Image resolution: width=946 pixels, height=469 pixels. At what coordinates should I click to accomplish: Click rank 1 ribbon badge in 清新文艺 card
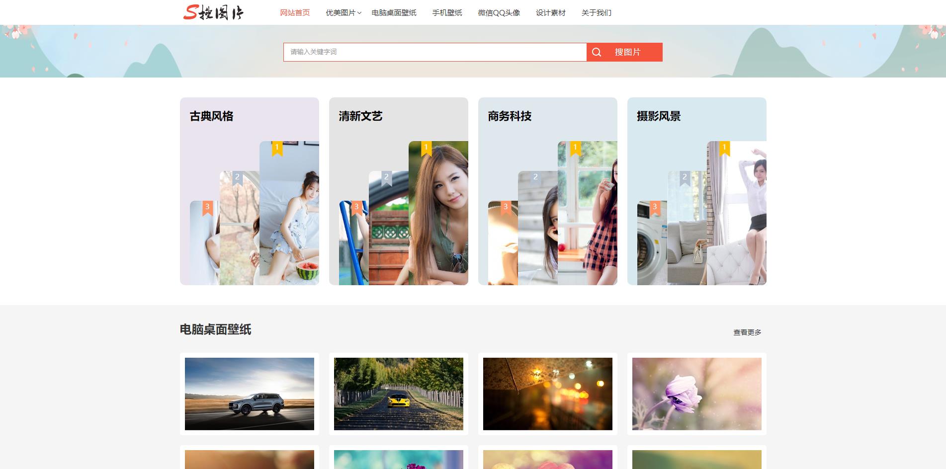pyautogui.click(x=427, y=149)
